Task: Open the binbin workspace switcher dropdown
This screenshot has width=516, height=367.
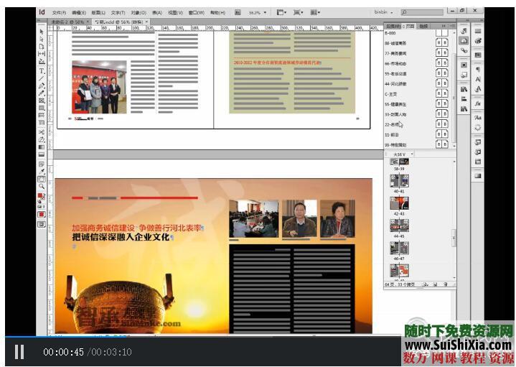Action: [384, 12]
